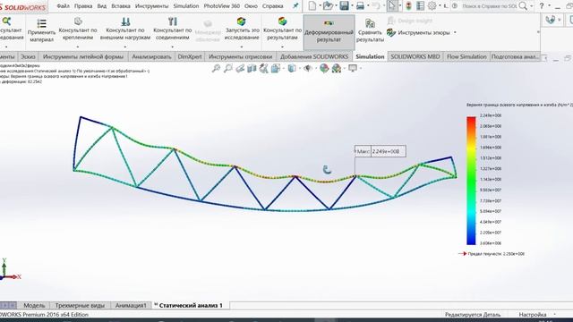Image resolution: width=573 pixels, height=322 pixels.
Task: Switch to Модель bottom tab
Action: (x=34, y=305)
